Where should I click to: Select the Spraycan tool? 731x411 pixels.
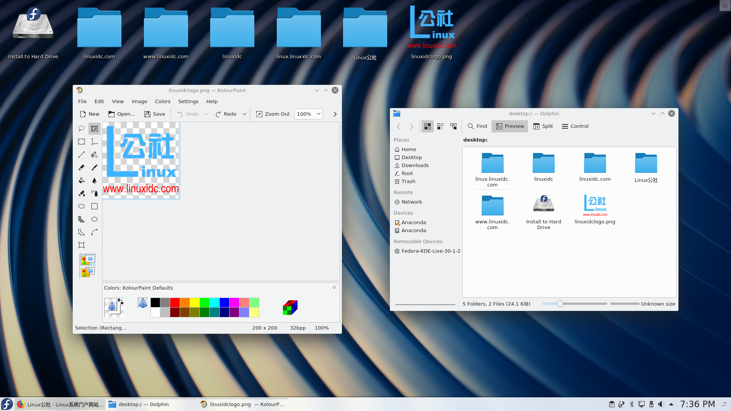94,193
